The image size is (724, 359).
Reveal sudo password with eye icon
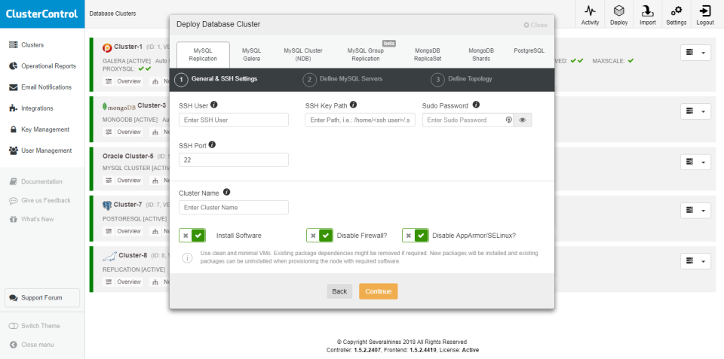[522, 120]
